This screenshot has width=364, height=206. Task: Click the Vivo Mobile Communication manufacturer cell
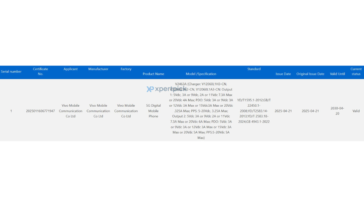click(x=98, y=111)
